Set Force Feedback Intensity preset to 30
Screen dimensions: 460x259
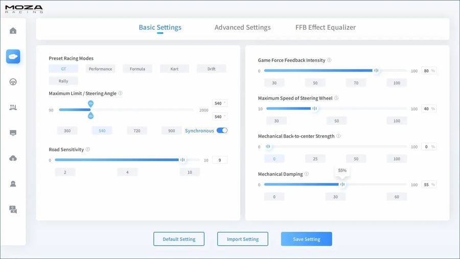[x=274, y=83]
